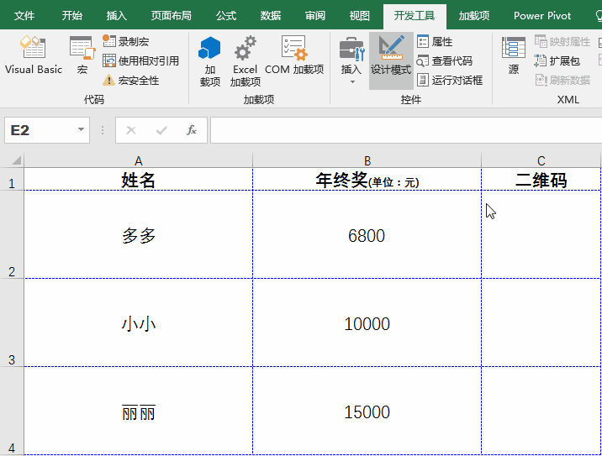The image size is (602, 456).
Task: Toggle 使用相对引用 option
Action: pyautogui.click(x=141, y=60)
